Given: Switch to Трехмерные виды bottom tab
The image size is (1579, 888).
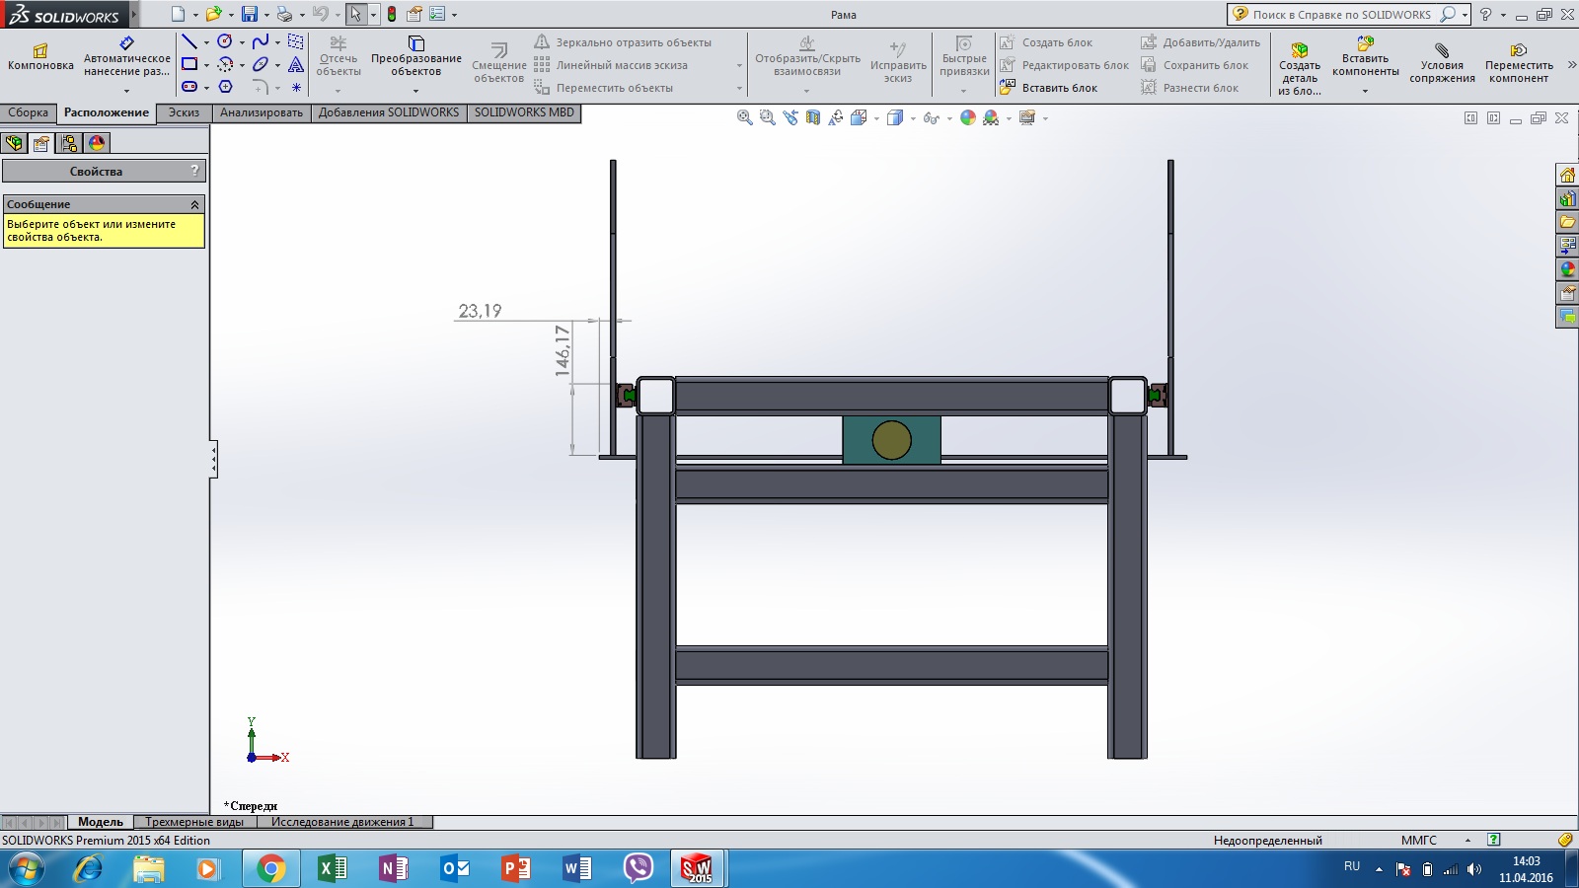Looking at the screenshot, I should click(194, 822).
